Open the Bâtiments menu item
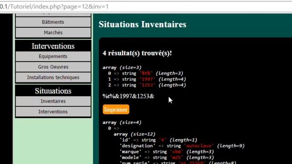Image resolution: width=292 pixels, height=164 pixels. coord(53,22)
